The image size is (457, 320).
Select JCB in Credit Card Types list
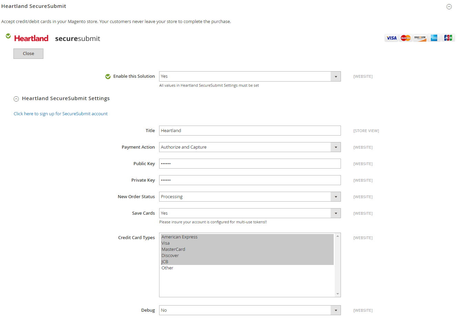point(247,262)
